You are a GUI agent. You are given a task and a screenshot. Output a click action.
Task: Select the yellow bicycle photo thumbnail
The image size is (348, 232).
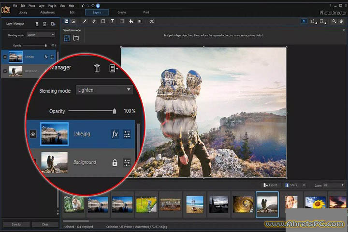(146, 204)
